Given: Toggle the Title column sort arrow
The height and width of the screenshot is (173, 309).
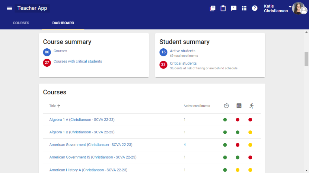Looking at the screenshot, I should [x=59, y=106].
